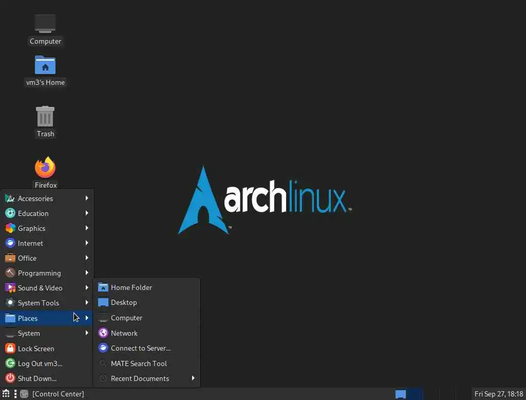526x400 pixels.
Task: Click the Control Center taskbar icon
Action: click(x=24, y=394)
